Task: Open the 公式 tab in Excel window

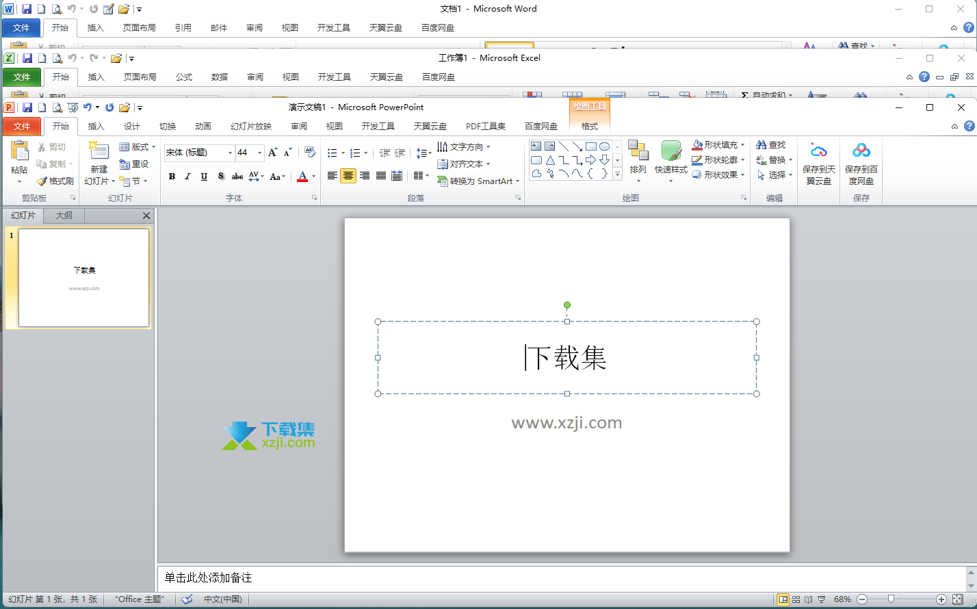Action: click(x=184, y=77)
